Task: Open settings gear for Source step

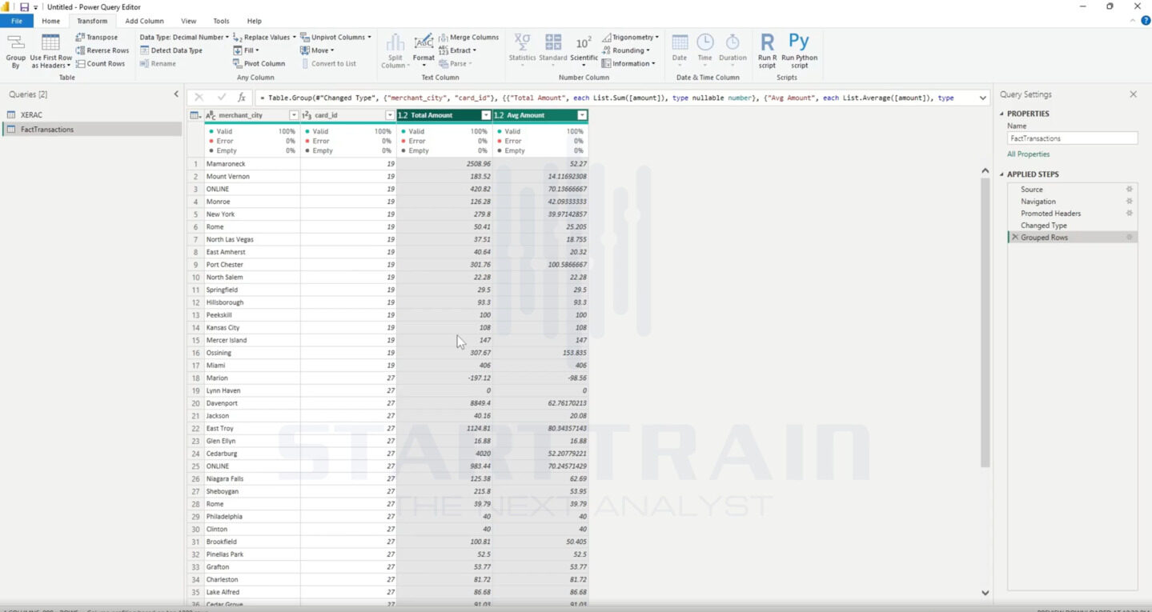Action: tap(1130, 190)
